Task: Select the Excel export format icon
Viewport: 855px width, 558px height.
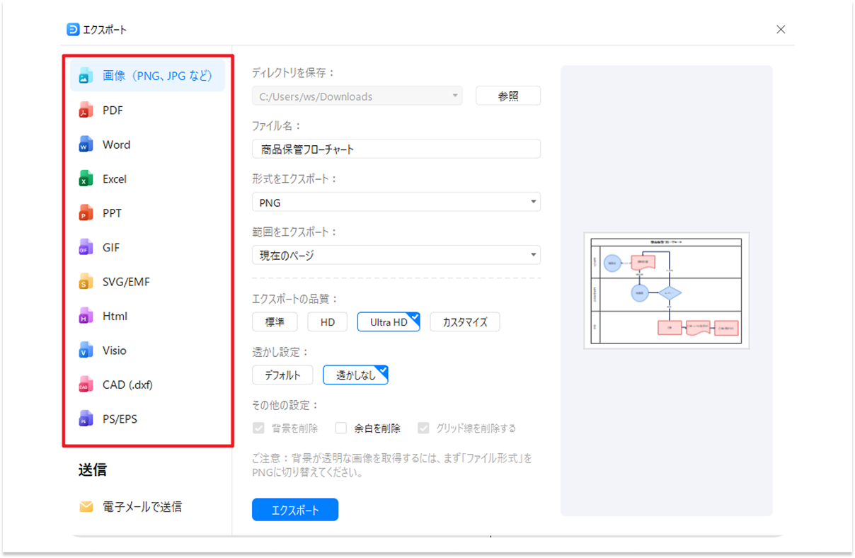Action: [86, 178]
